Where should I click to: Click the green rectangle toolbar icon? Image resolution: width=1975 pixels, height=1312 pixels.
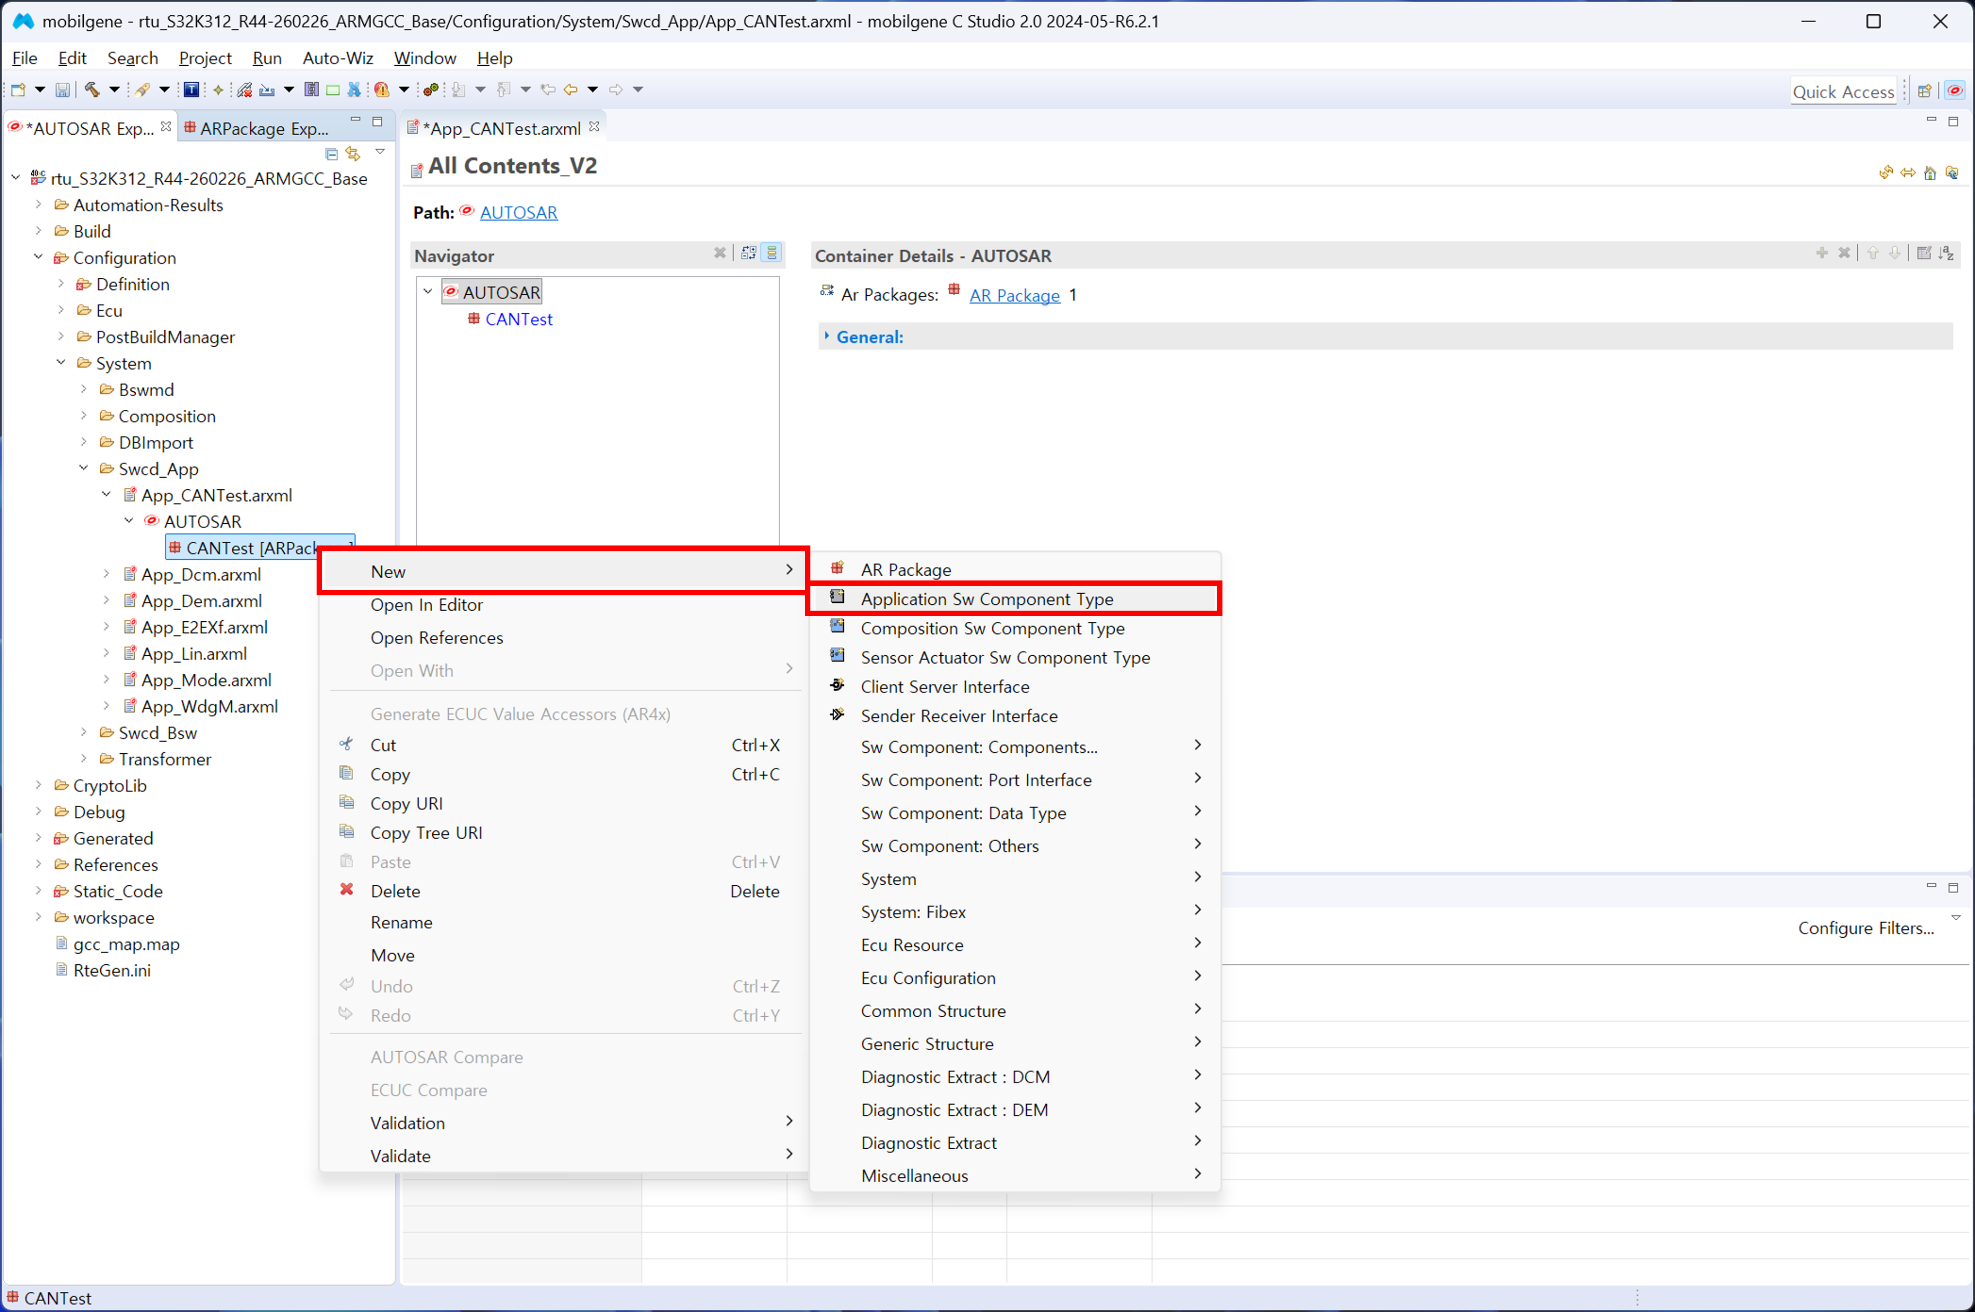tap(333, 90)
